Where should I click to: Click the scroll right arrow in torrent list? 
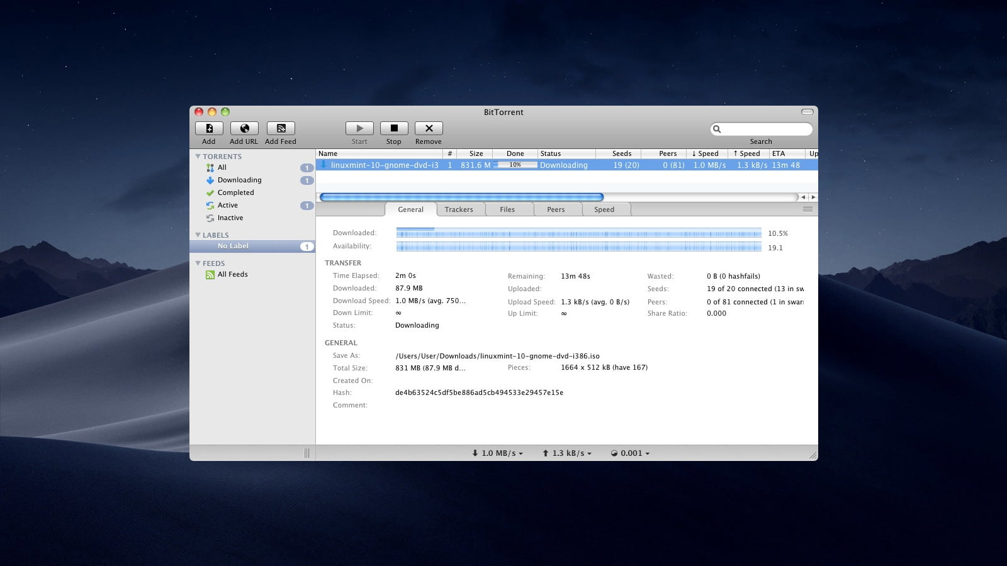coord(813,197)
